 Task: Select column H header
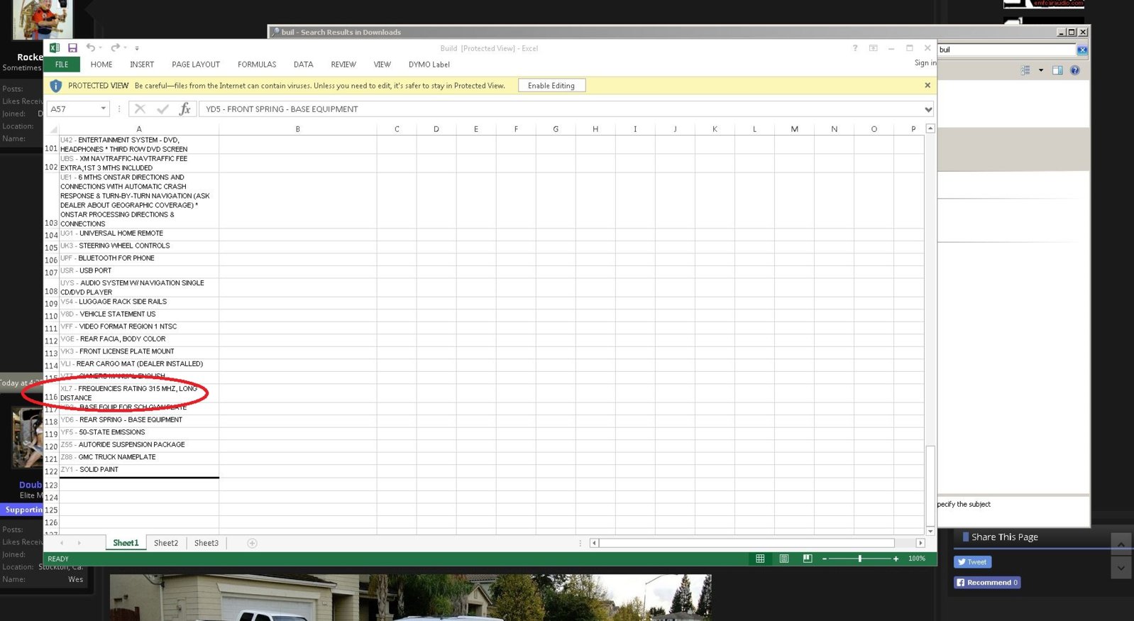(595, 129)
